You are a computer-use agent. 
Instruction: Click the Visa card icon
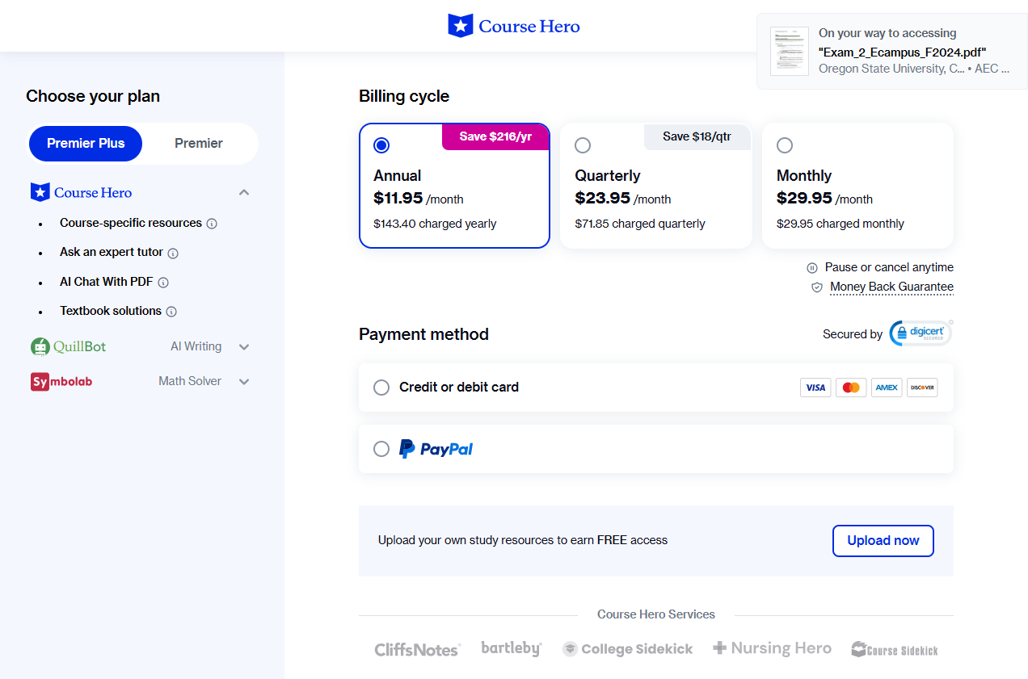[x=815, y=388]
